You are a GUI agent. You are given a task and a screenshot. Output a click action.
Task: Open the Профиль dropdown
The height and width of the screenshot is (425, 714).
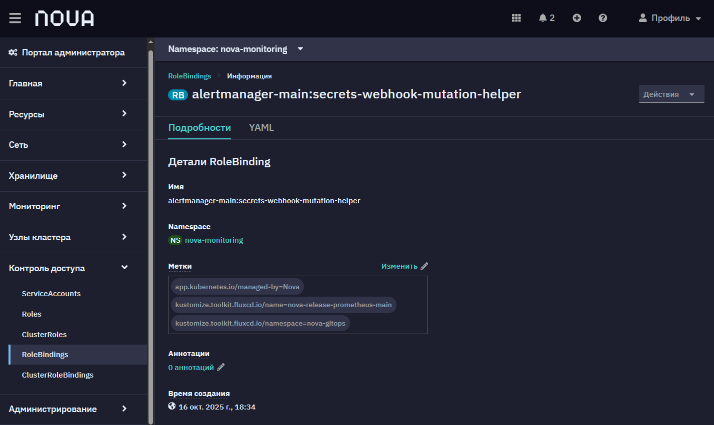point(670,18)
